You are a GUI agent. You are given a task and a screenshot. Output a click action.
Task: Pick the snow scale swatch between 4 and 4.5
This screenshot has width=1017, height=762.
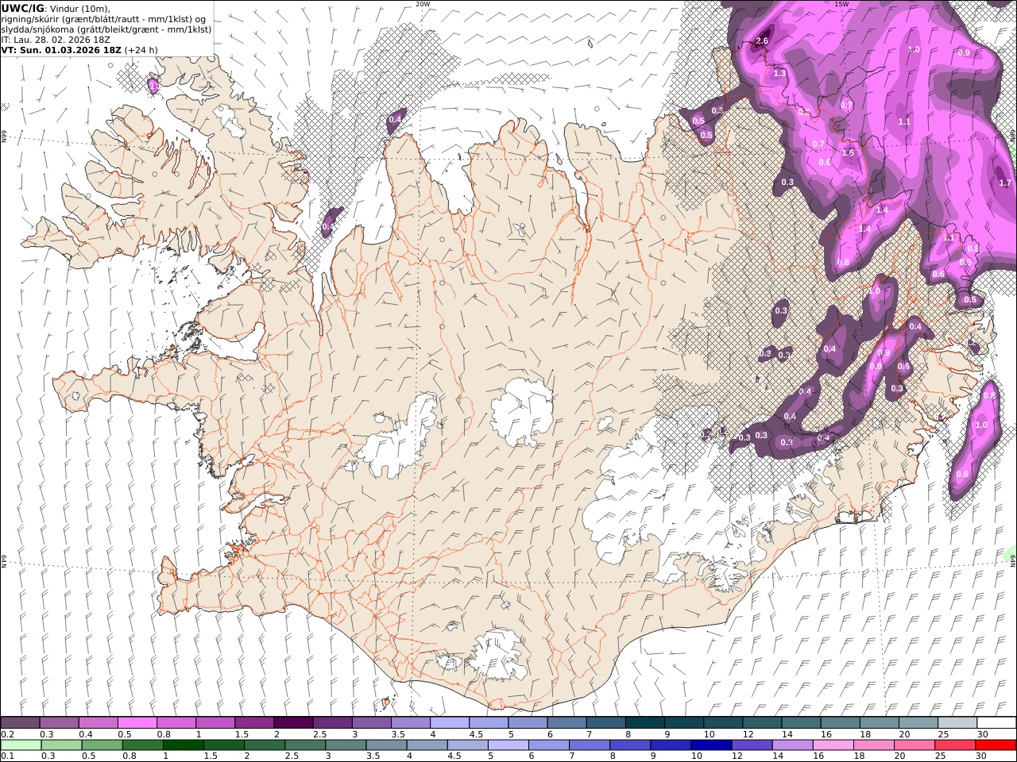point(449,723)
